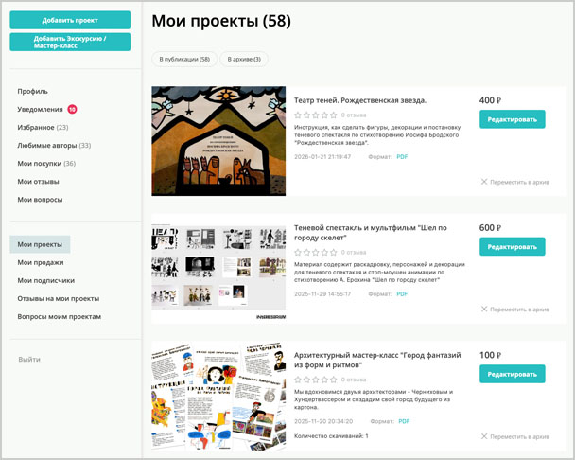This screenshot has height=460, width=575.
Task: Open Мои продажи page
Action: click(x=41, y=262)
